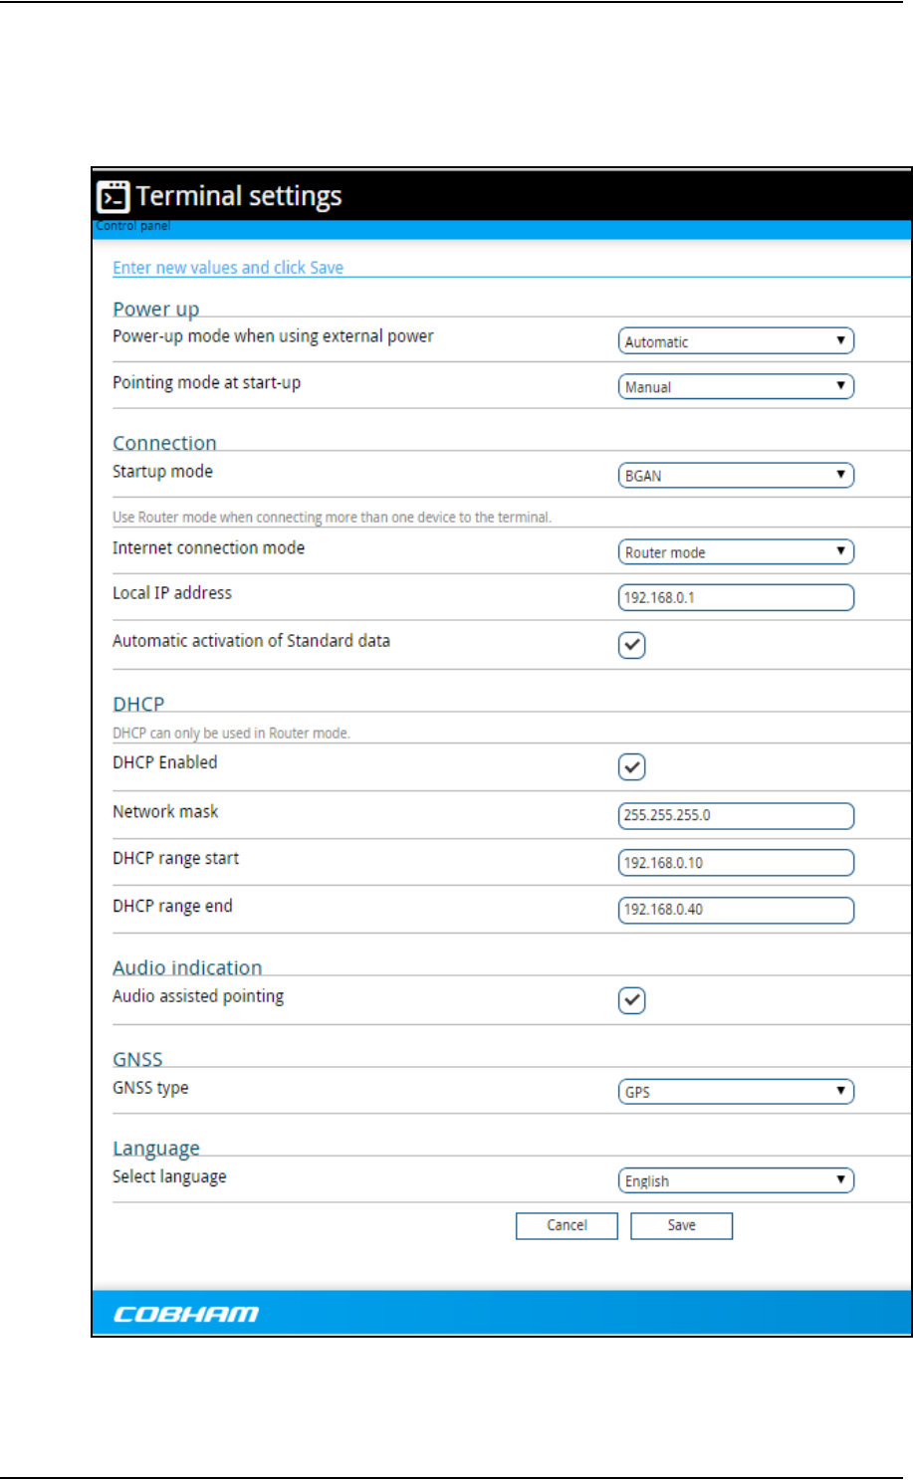
Task: Open the Startup mode BGAN dropdown
Action: click(x=736, y=475)
